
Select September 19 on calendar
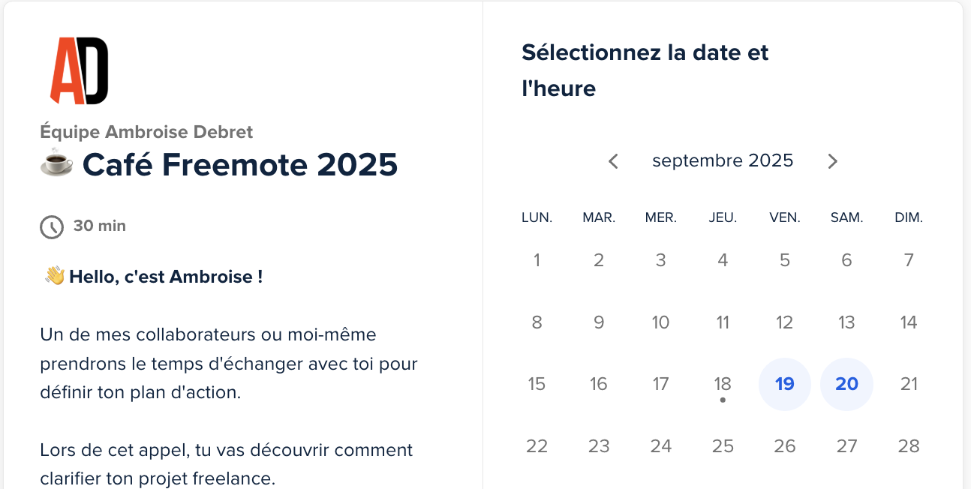(785, 384)
